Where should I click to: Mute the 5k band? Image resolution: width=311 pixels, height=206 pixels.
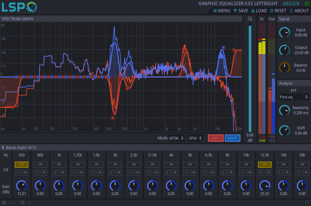click(194, 173)
